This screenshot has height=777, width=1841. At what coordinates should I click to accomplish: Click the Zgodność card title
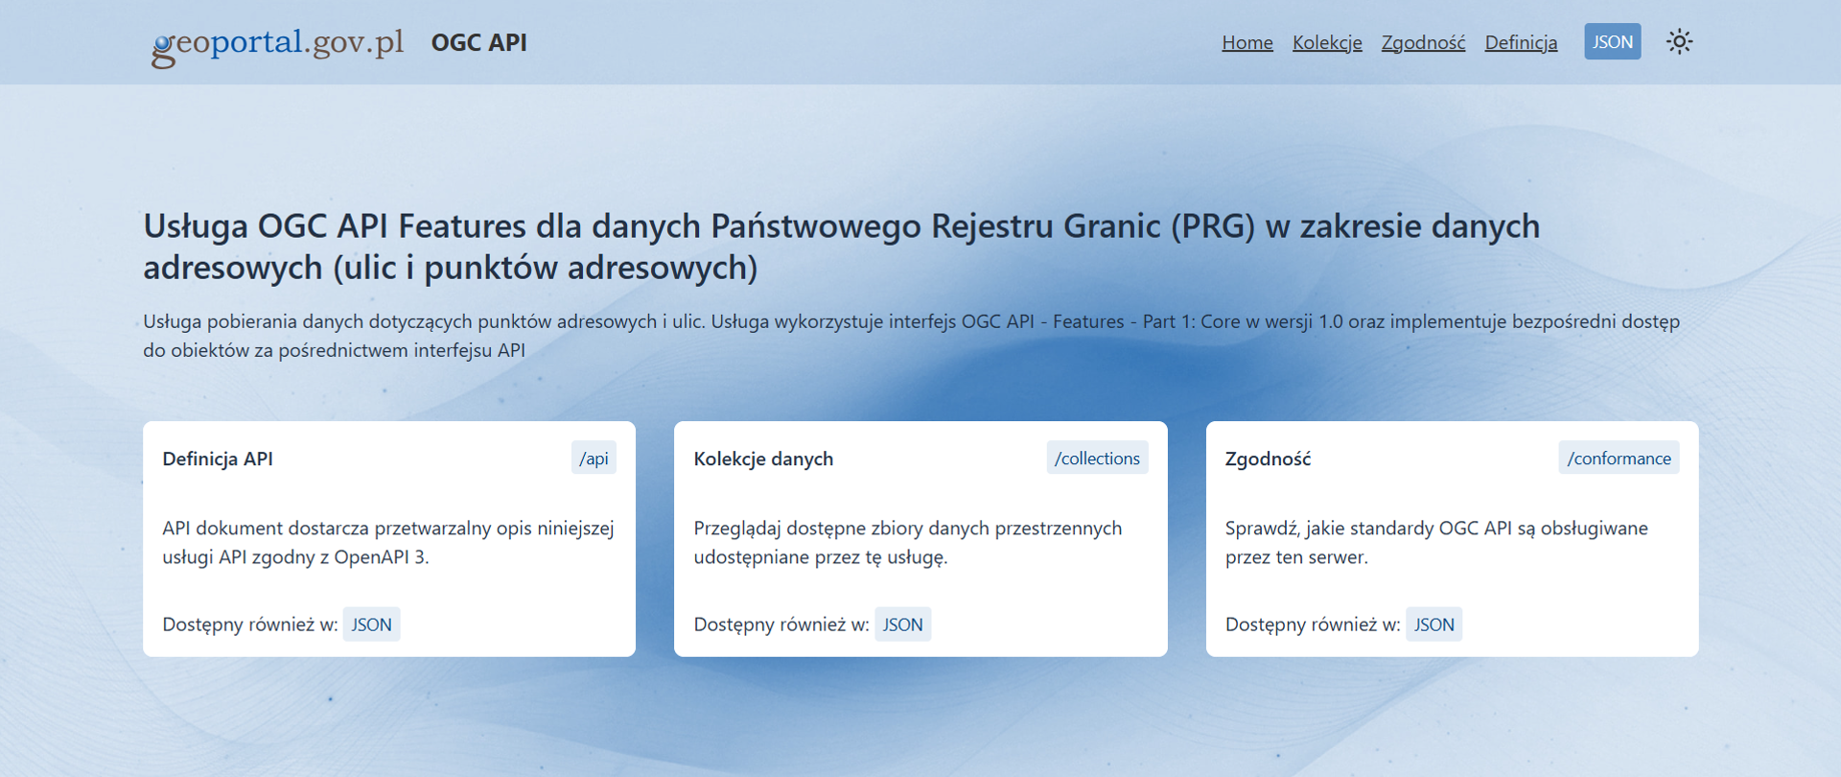(x=1268, y=459)
